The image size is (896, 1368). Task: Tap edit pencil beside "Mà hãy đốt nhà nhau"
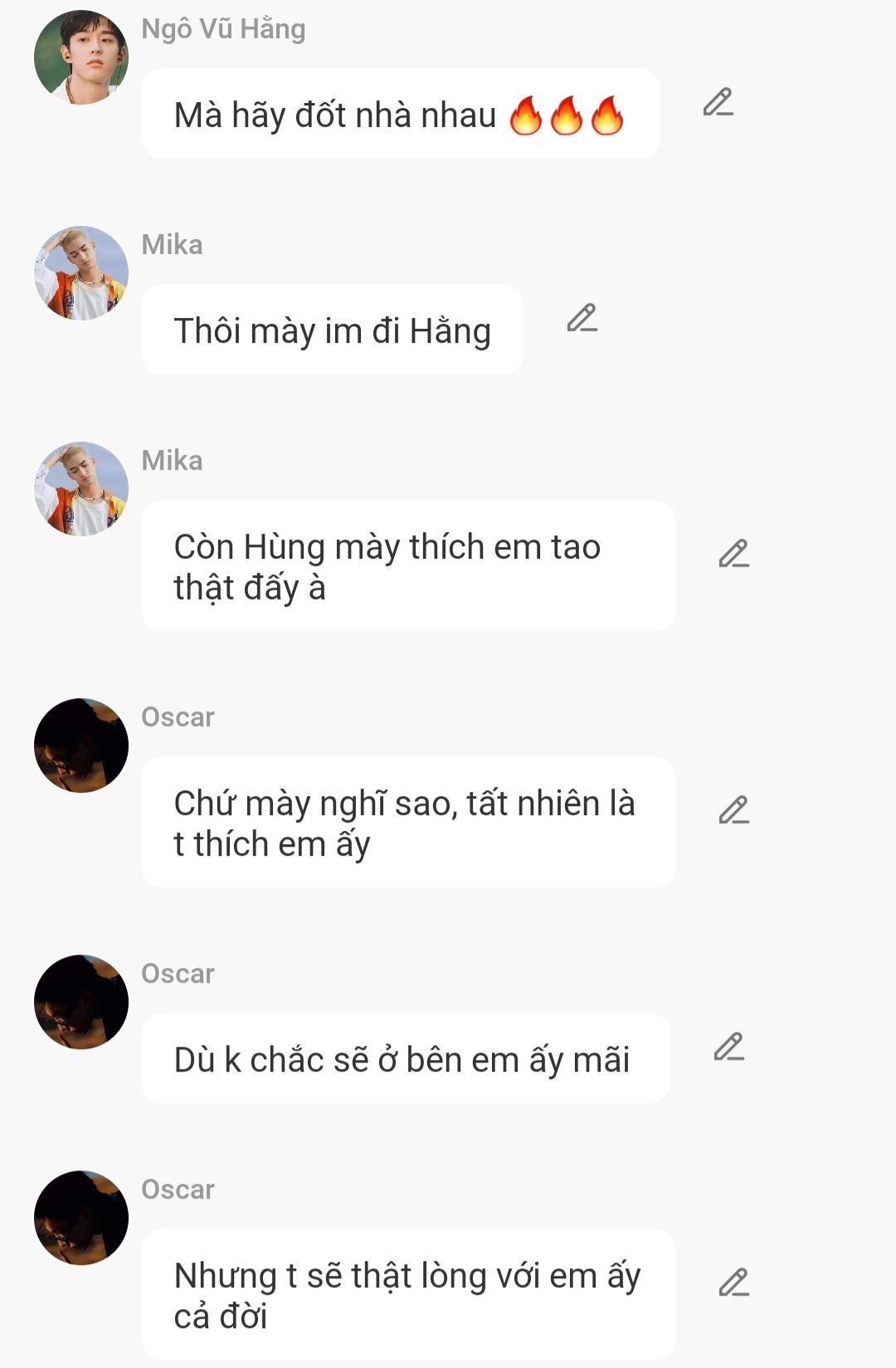pyautogui.click(x=718, y=103)
